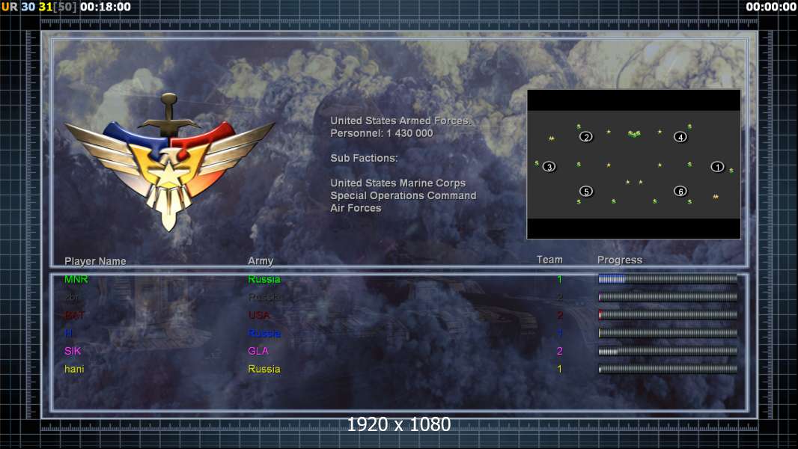Click the [50] value in the top bar

point(65,7)
